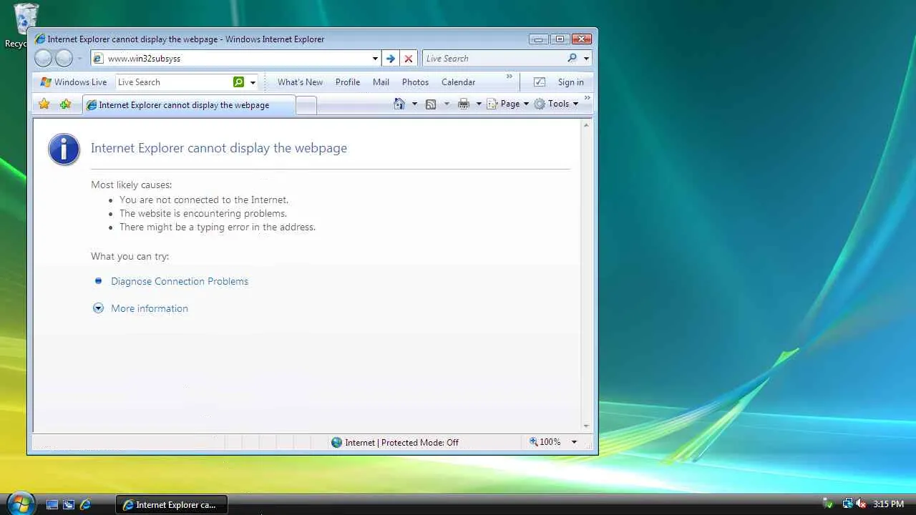This screenshot has height=515, width=916.
Task: Minimize the Internet Explorer window
Action: click(x=538, y=39)
